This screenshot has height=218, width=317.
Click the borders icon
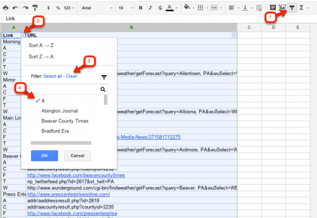click(x=200, y=8)
